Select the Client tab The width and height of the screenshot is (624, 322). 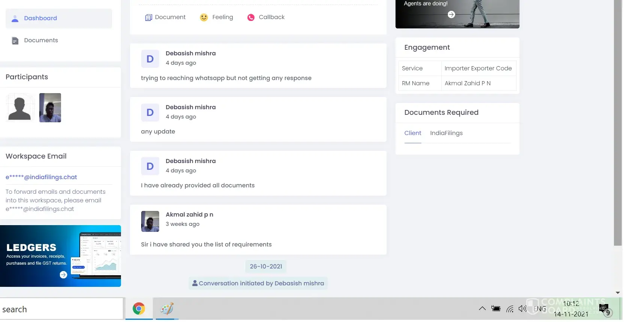[413, 133]
